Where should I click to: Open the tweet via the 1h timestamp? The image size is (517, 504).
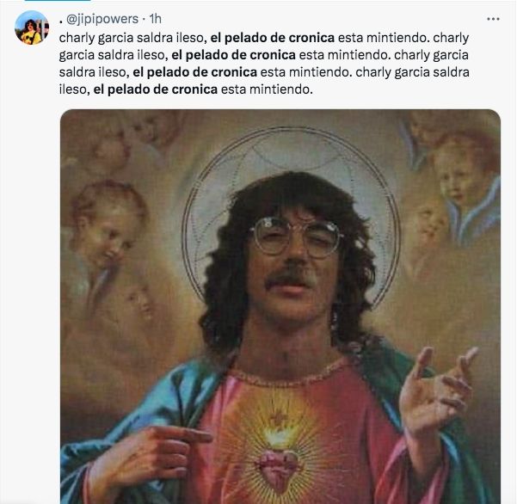coord(156,19)
